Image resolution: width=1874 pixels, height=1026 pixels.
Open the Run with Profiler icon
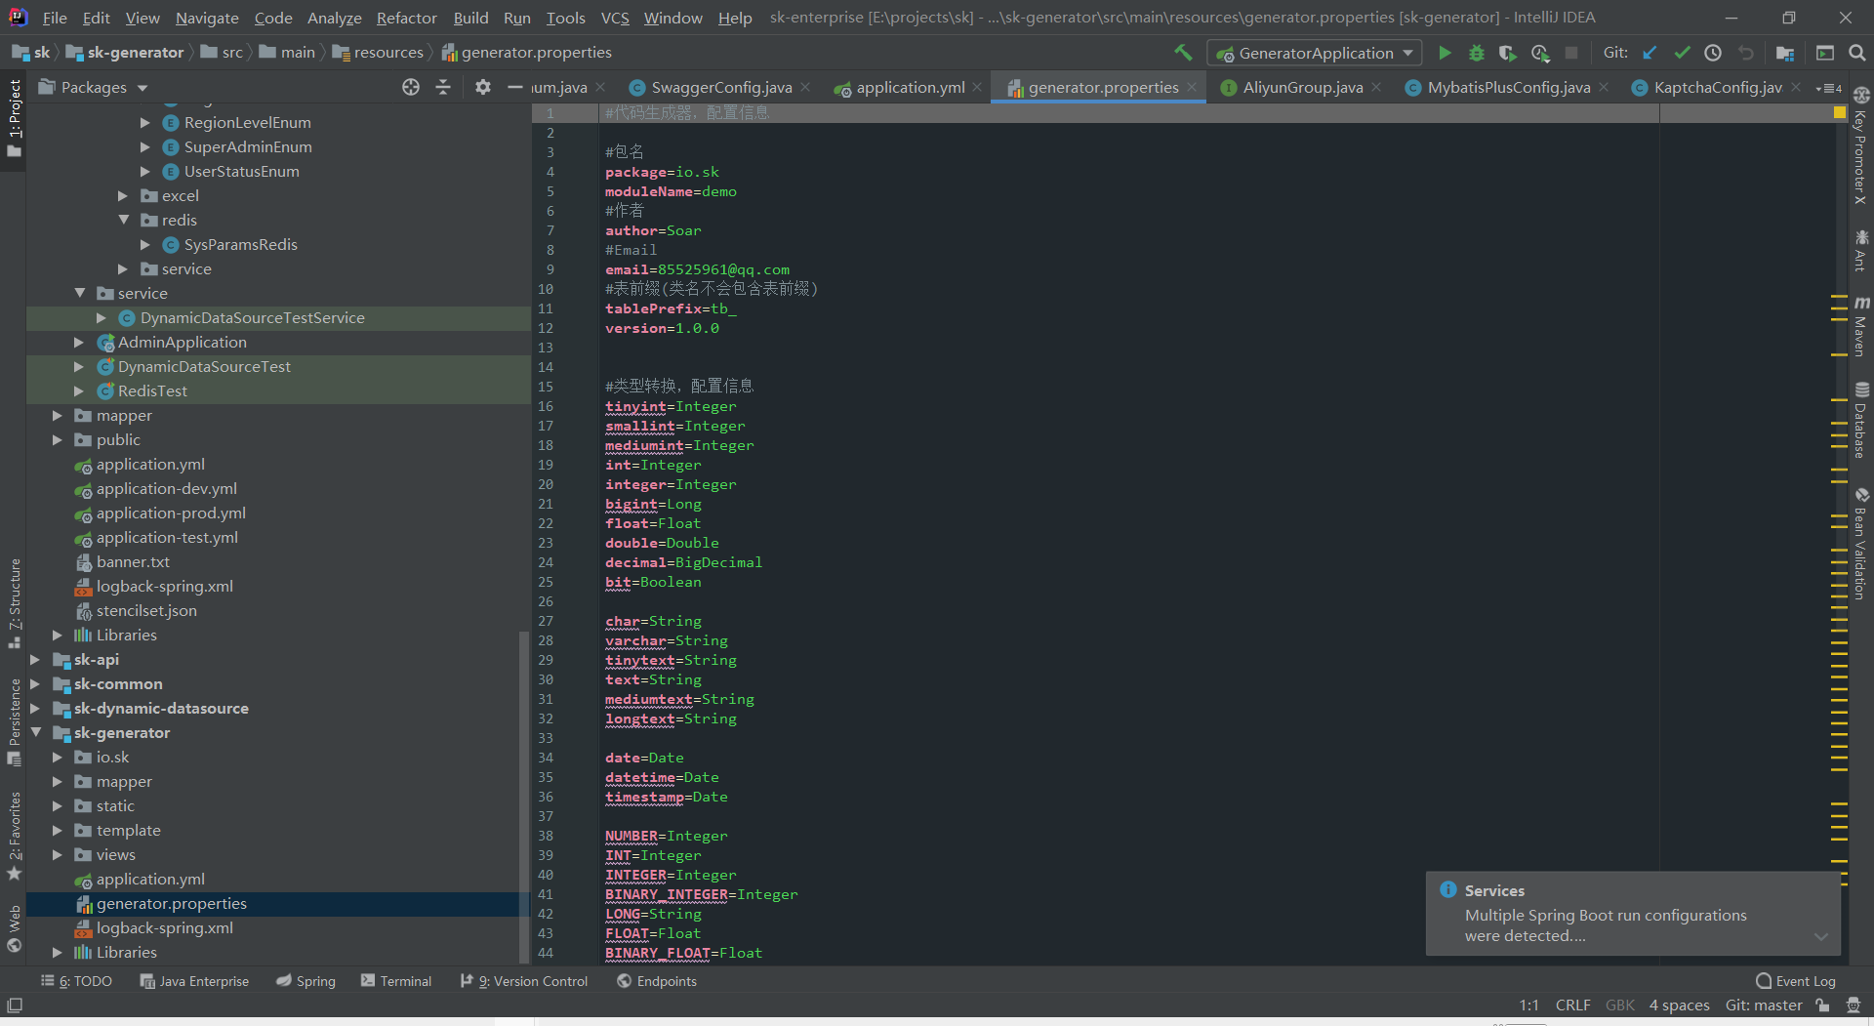tap(1540, 53)
